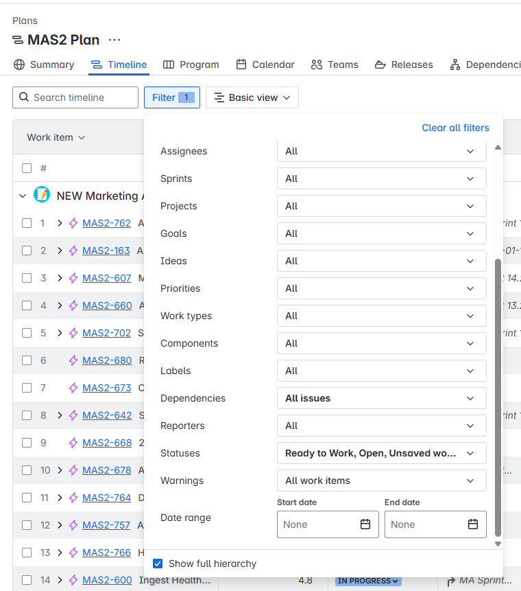Open the MAS2-668 issue link

pyautogui.click(x=107, y=443)
